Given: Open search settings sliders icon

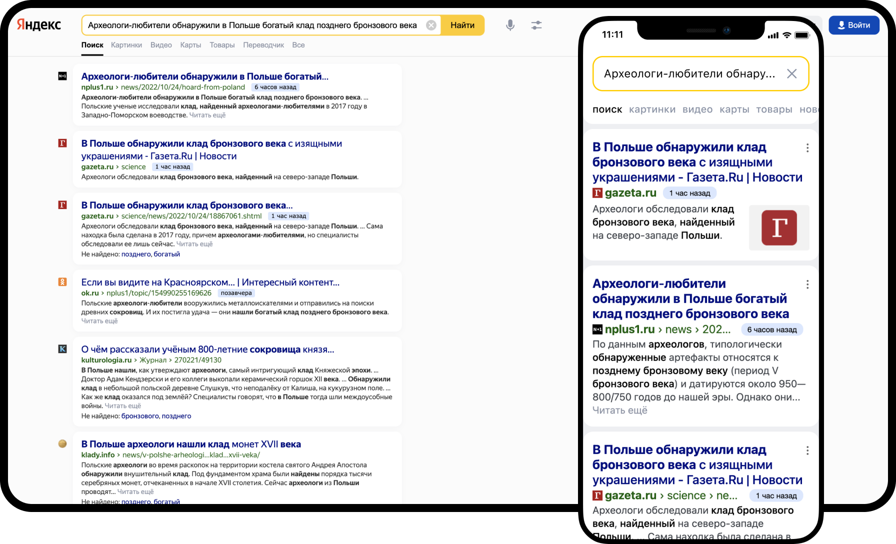Looking at the screenshot, I should pos(536,25).
